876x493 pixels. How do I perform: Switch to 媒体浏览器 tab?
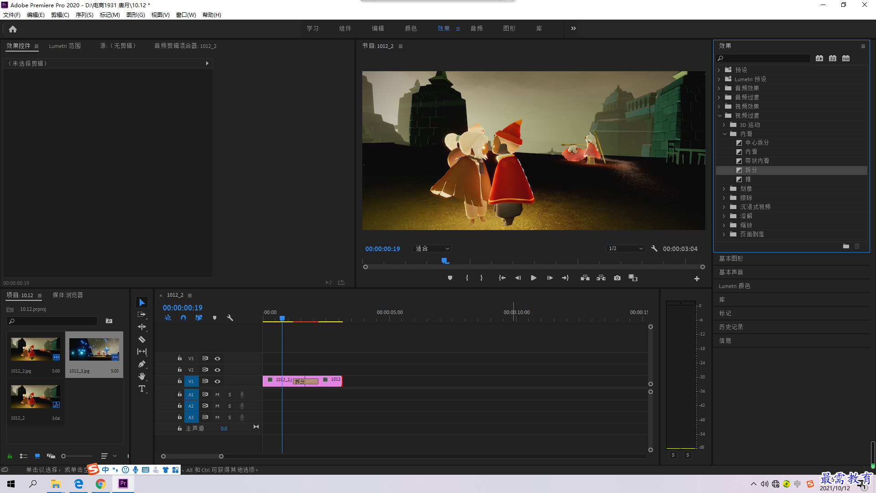(x=68, y=295)
